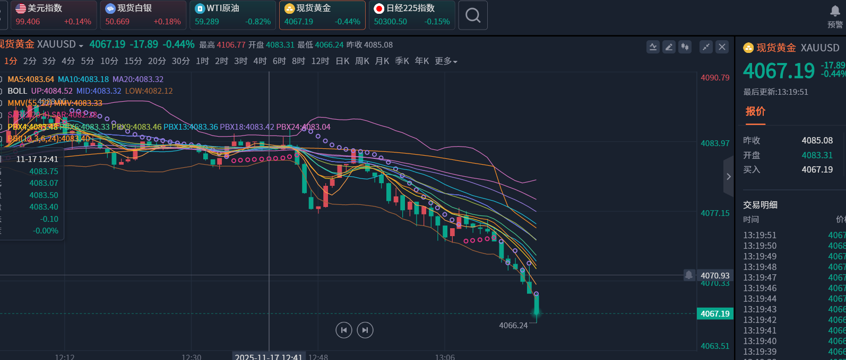Screen dimensions: 846x360
Task: Step chart backward with previous button
Action: click(x=344, y=330)
